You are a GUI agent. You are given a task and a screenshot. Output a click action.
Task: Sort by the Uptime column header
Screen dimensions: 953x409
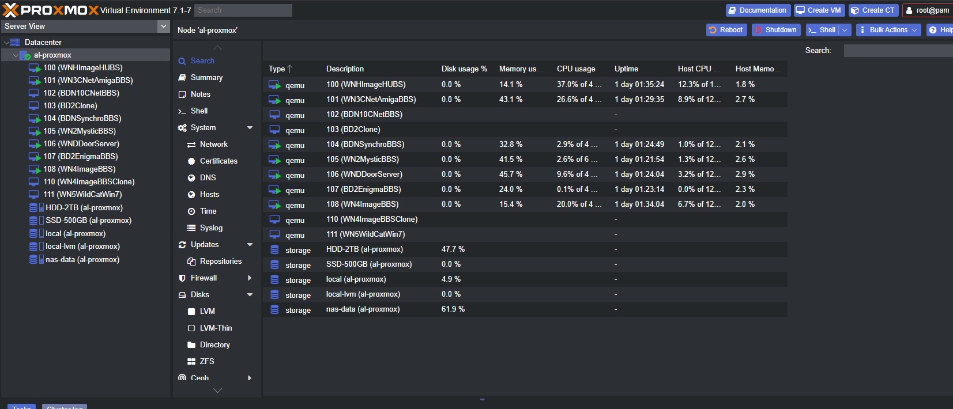pyautogui.click(x=626, y=69)
